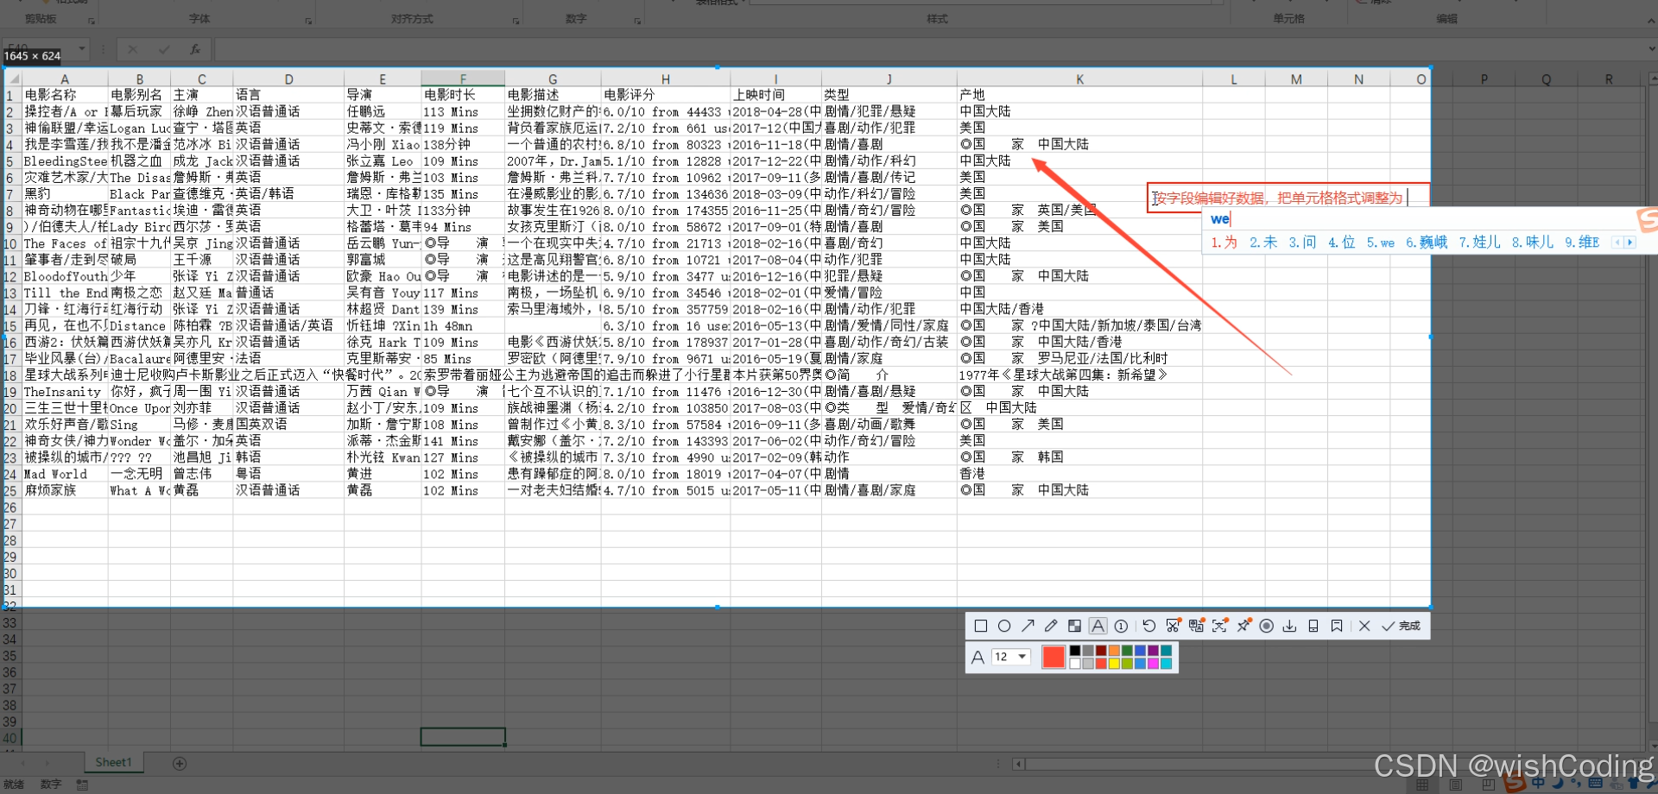Viewport: 1658px width, 794px height.
Task: Click the 麻烦家族 movie name cell
Action: point(65,490)
